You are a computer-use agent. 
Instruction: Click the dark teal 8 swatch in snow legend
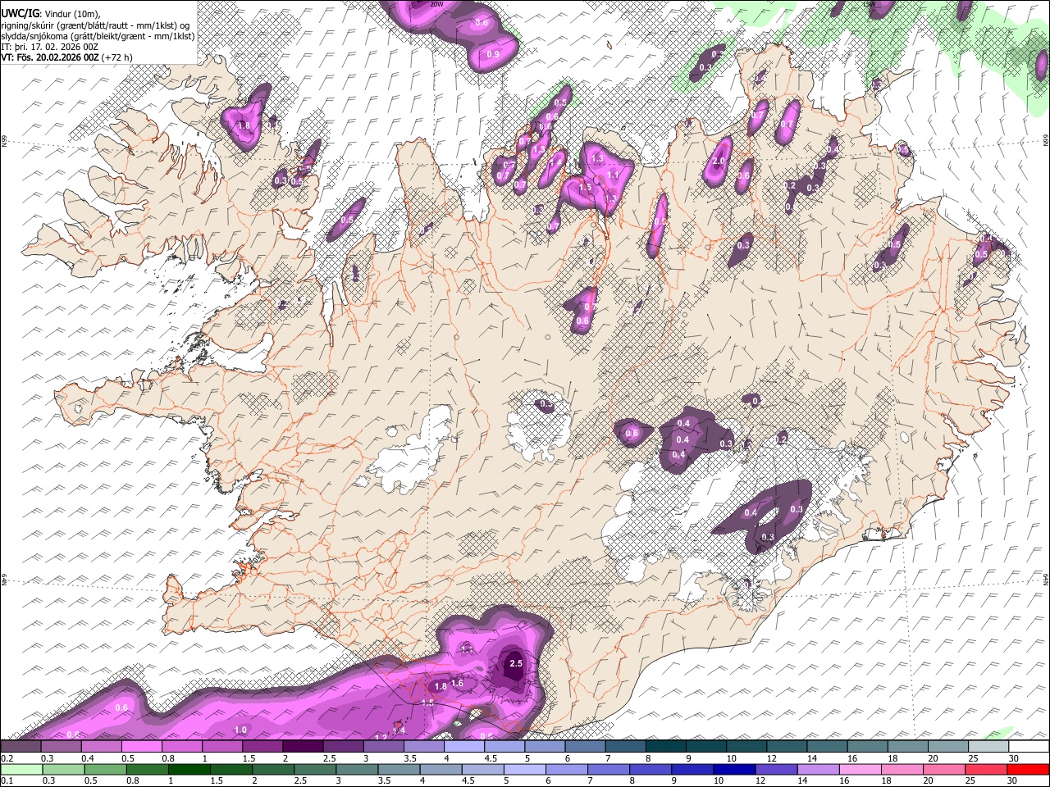tap(665, 746)
